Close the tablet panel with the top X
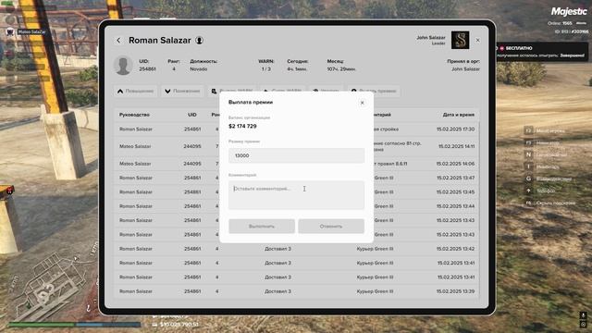Screen dimensions: 592x333 click(x=477, y=40)
